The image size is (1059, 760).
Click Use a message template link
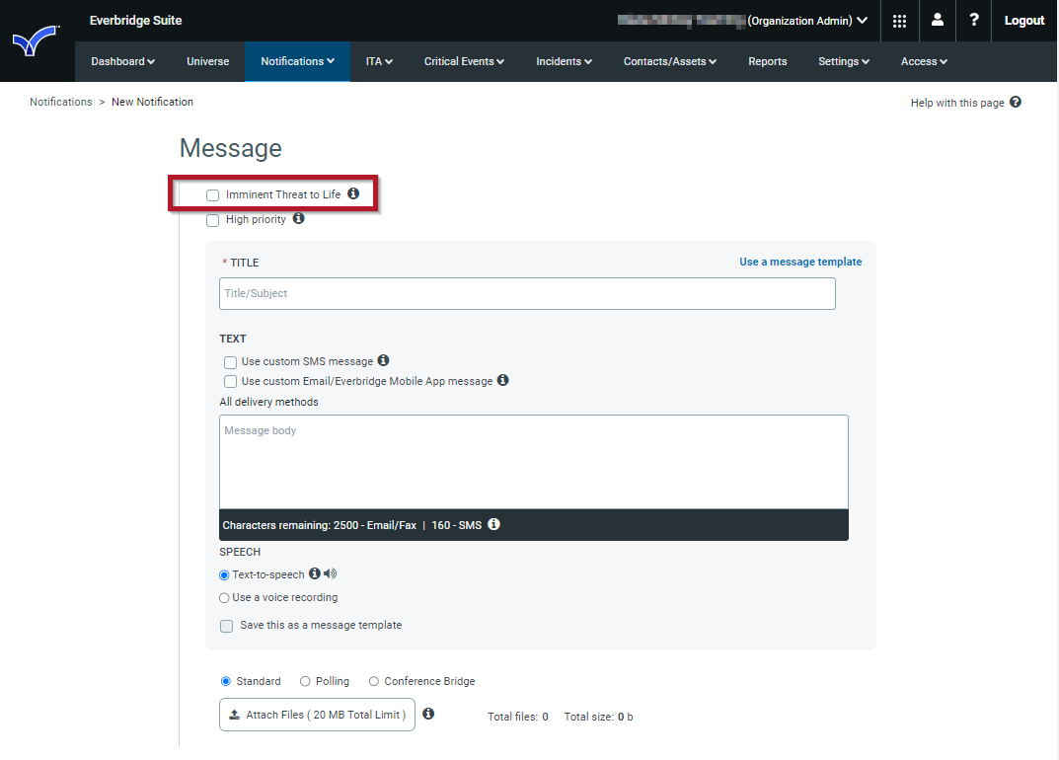800,262
